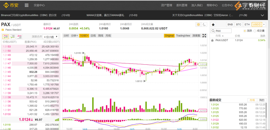
Task: Click bid price 1.0118 row
Action: tap(31, 125)
